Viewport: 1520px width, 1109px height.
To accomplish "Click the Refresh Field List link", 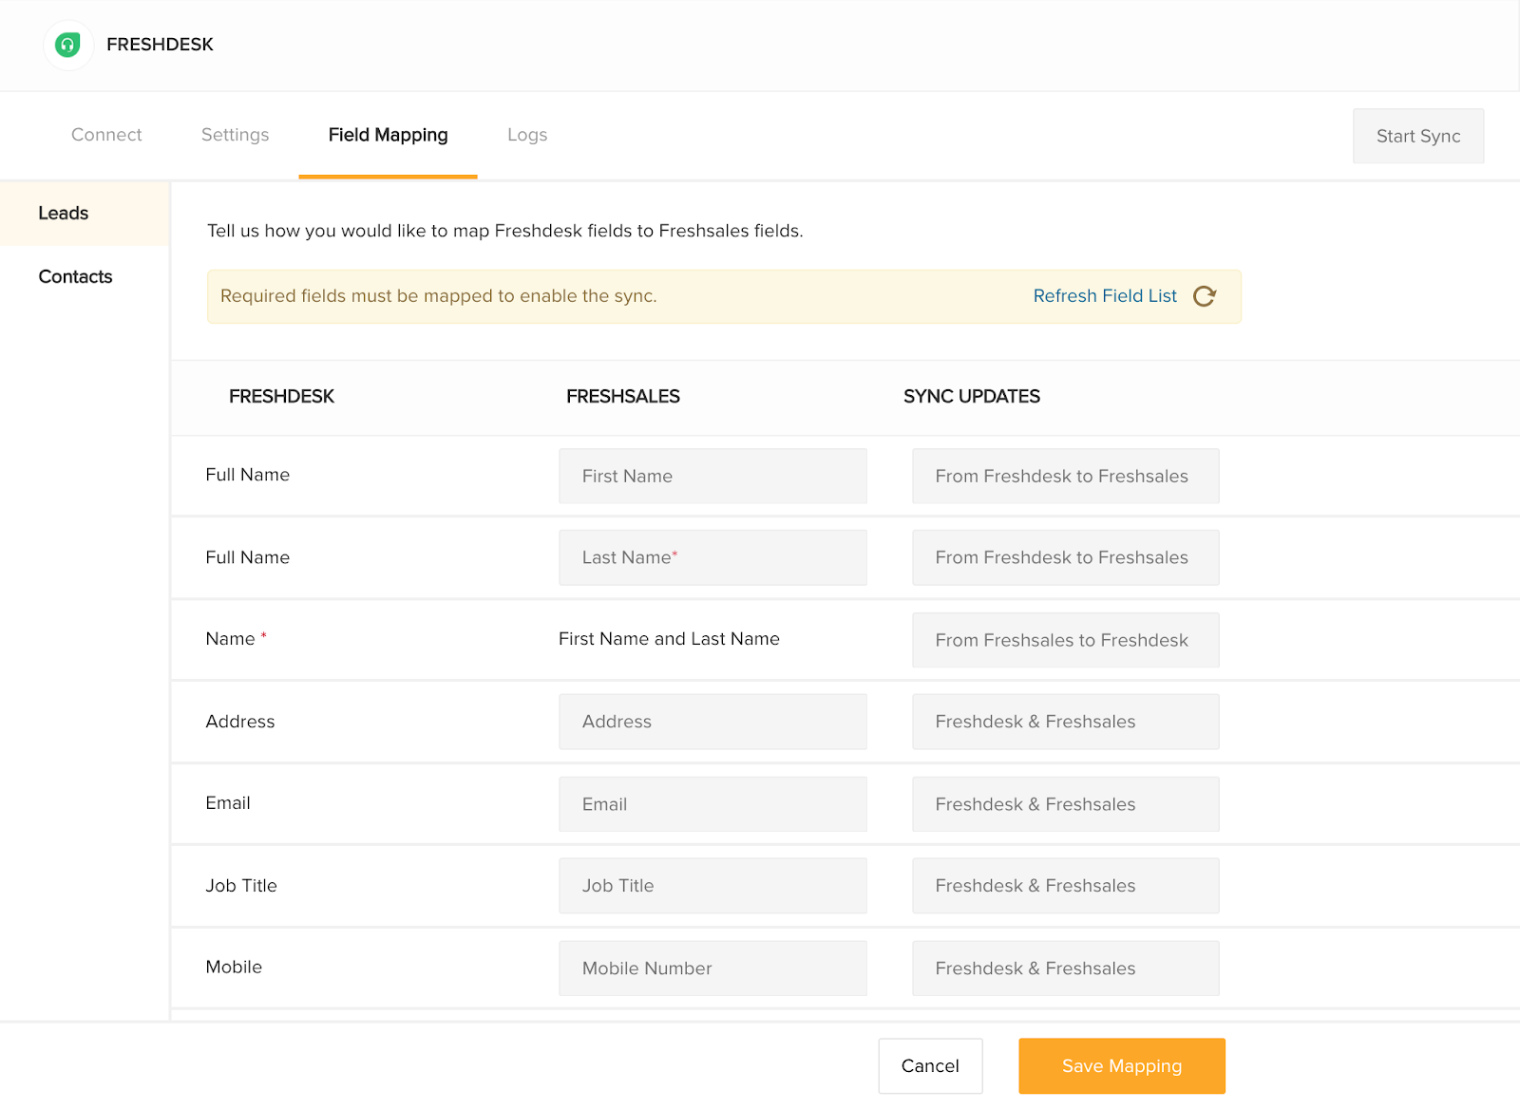I will click(1104, 295).
